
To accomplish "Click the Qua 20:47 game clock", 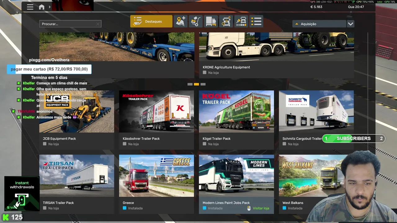I will coord(356,7).
